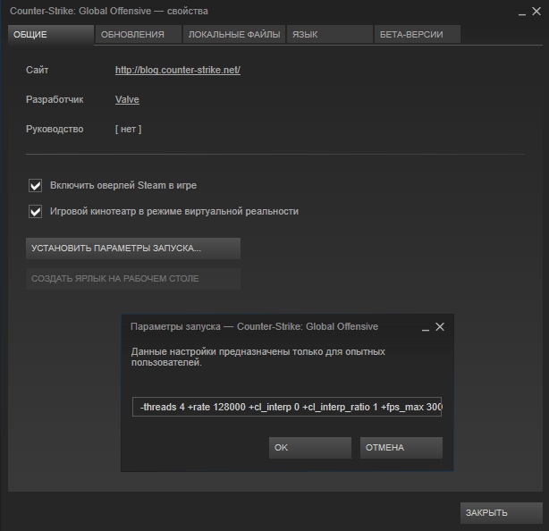Click the 'Параметры запуска' dialog title
The height and width of the screenshot is (531, 549).
coord(254,326)
